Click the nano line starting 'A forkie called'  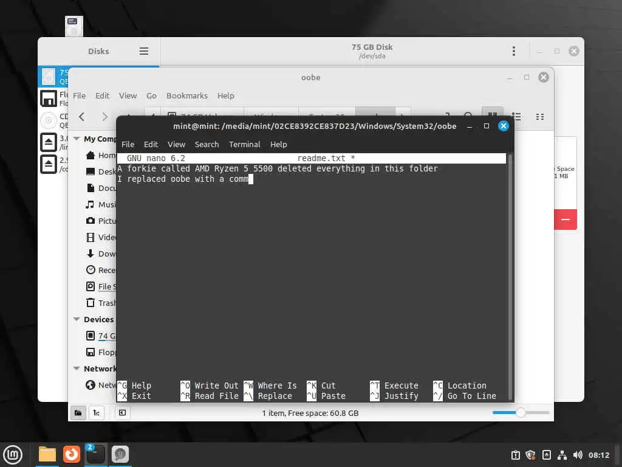point(277,169)
